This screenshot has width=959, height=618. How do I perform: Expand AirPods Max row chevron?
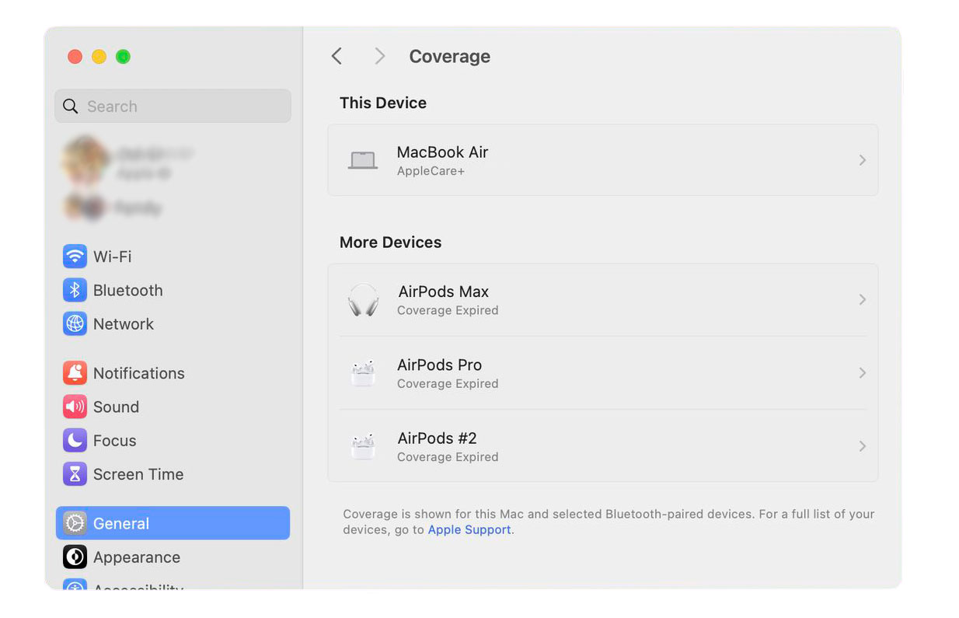click(862, 299)
